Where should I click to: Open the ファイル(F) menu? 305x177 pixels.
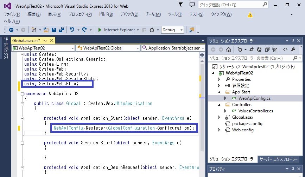tap(12, 14)
